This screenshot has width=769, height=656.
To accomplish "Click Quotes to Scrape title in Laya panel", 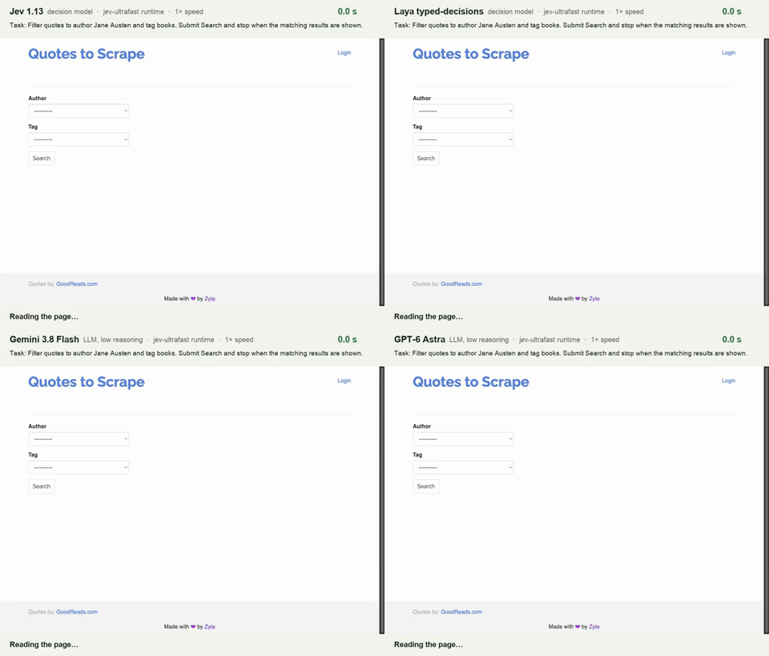I will click(x=471, y=54).
